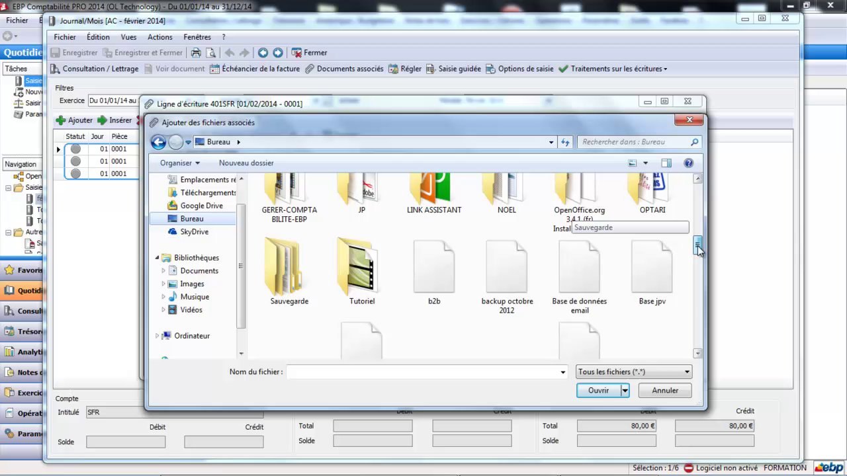
Task: Select the OPTARI folder
Action: click(x=652, y=194)
